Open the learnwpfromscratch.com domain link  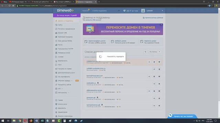tap(95, 76)
